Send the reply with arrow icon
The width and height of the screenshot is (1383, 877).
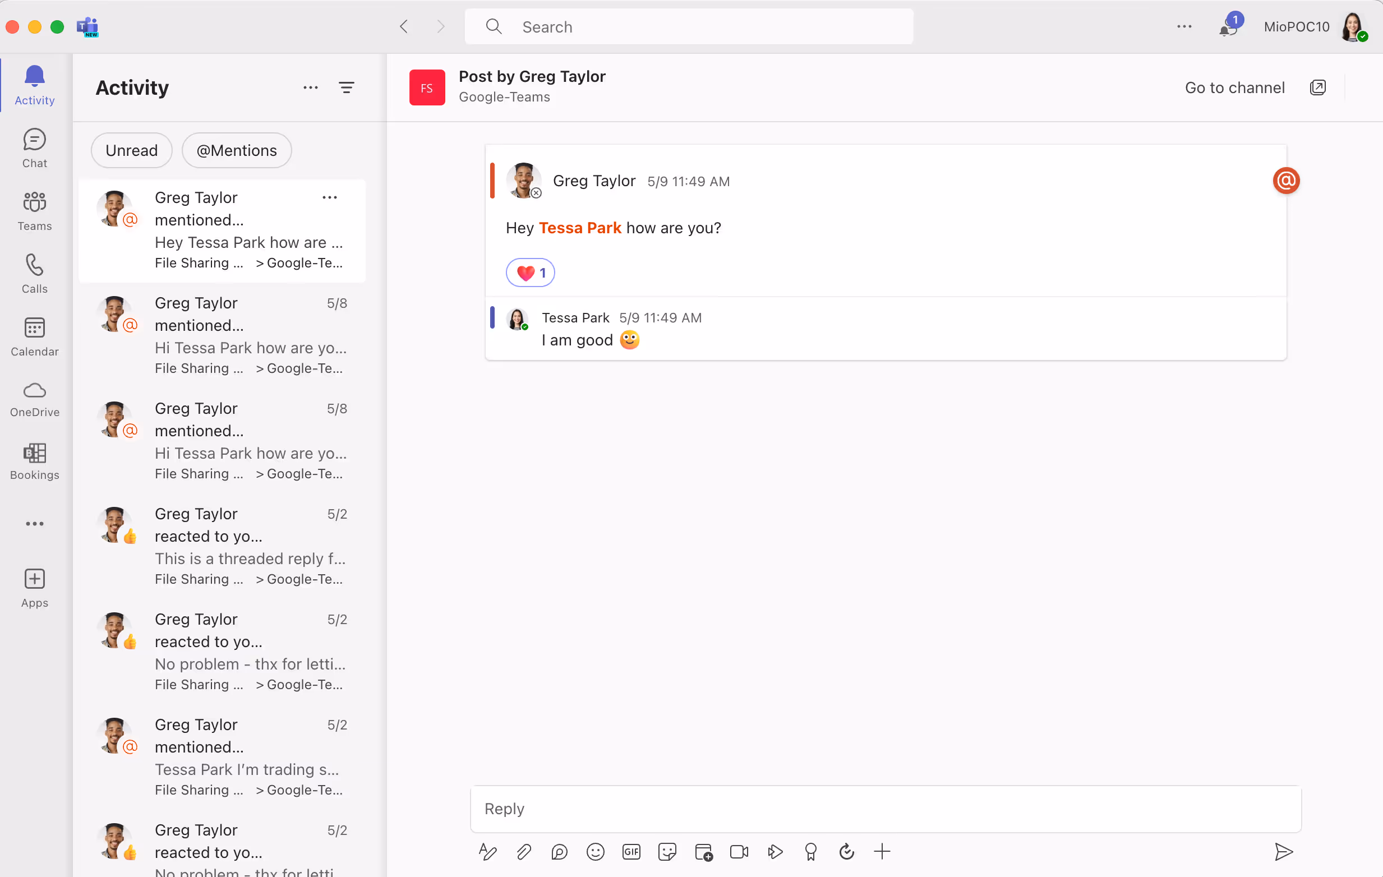pyautogui.click(x=1284, y=852)
